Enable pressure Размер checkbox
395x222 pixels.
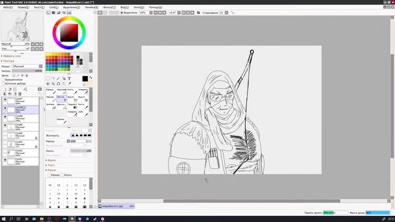(x=49, y=175)
